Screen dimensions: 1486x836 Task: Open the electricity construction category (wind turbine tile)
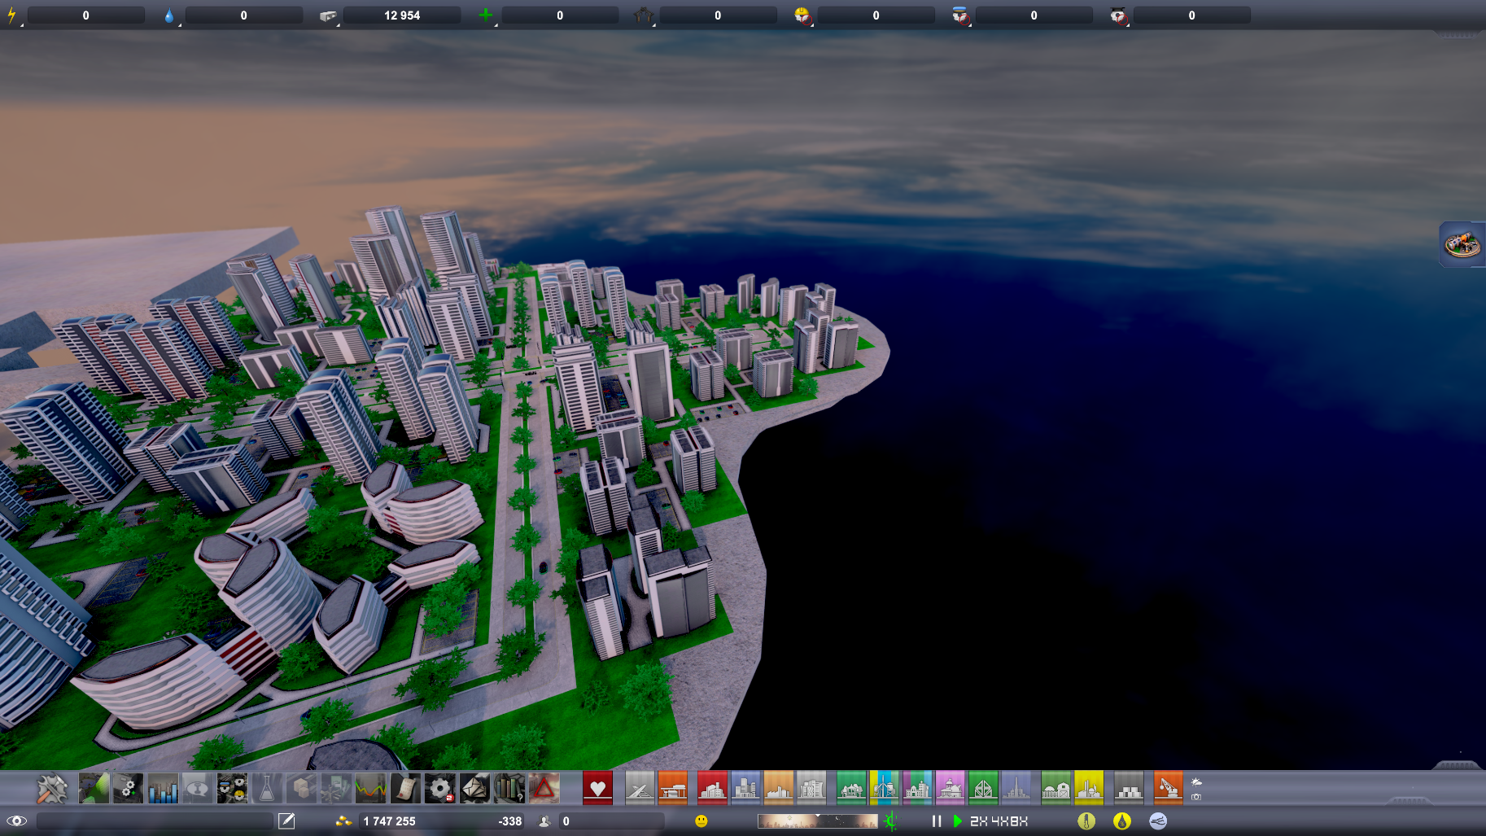click(884, 788)
